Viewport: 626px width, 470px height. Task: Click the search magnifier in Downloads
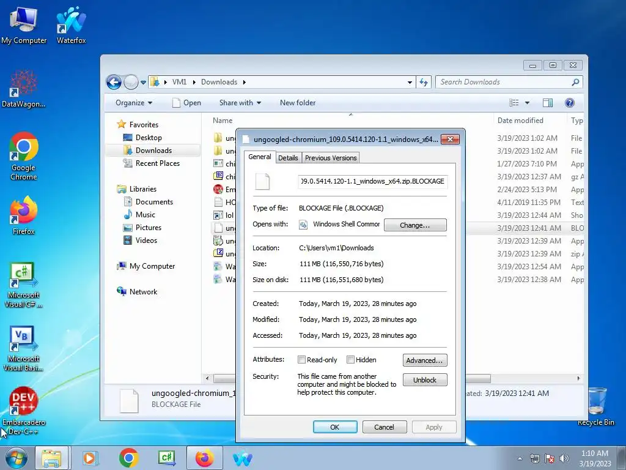pyautogui.click(x=575, y=82)
